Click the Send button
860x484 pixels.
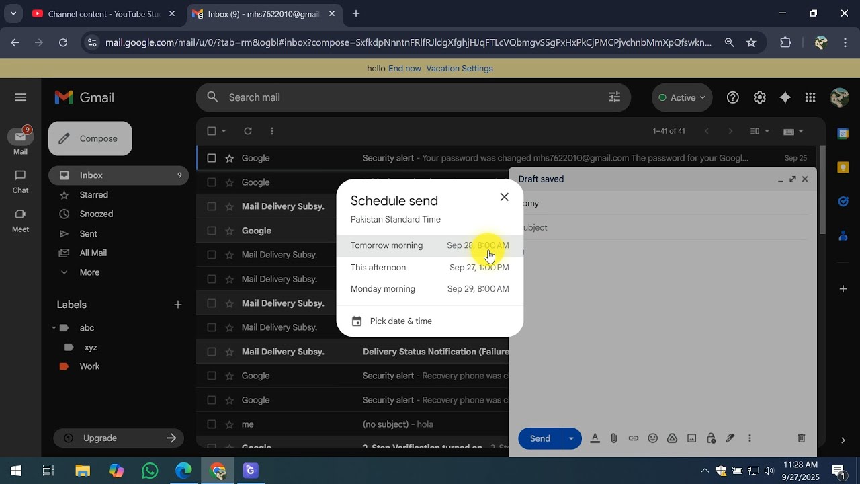pos(540,438)
